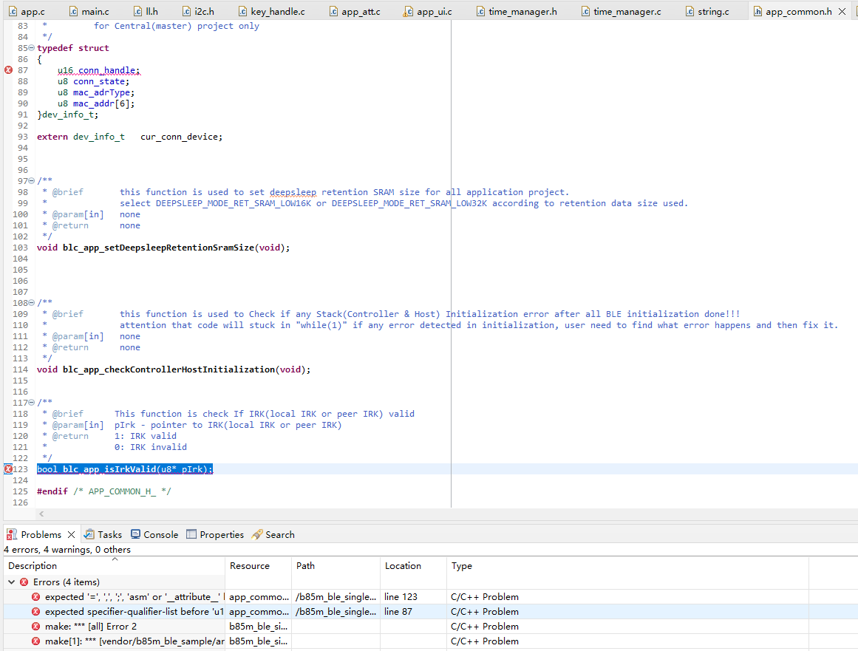
Task: Click the Properties tab table icon
Action: [x=191, y=534]
